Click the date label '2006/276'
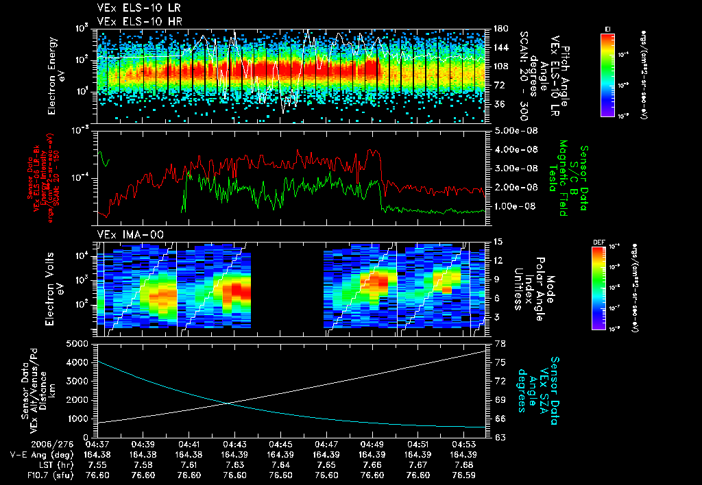The height and width of the screenshot is (485, 702). click(x=52, y=445)
